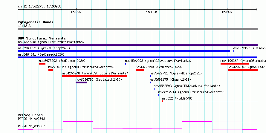
Task: Click the nsv6462190 red variant bar
Action: [140, 70]
